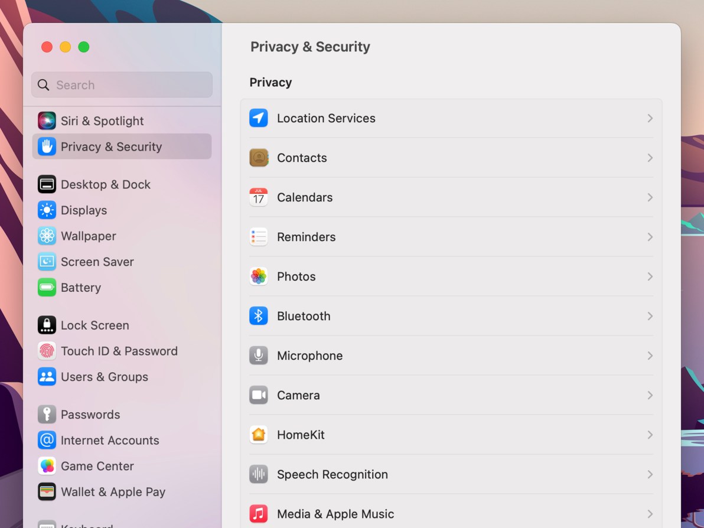Expand the Speech Recognition row chevron
Viewport: 704px width, 528px height.
point(650,474)
